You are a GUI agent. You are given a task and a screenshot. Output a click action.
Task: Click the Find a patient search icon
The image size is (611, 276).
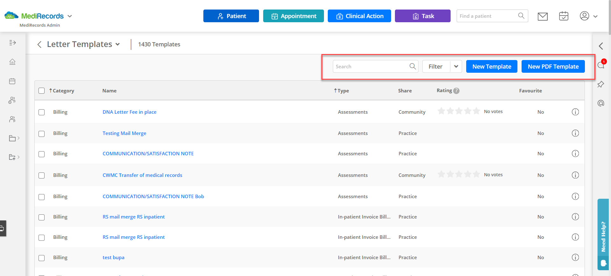[521, 16]
